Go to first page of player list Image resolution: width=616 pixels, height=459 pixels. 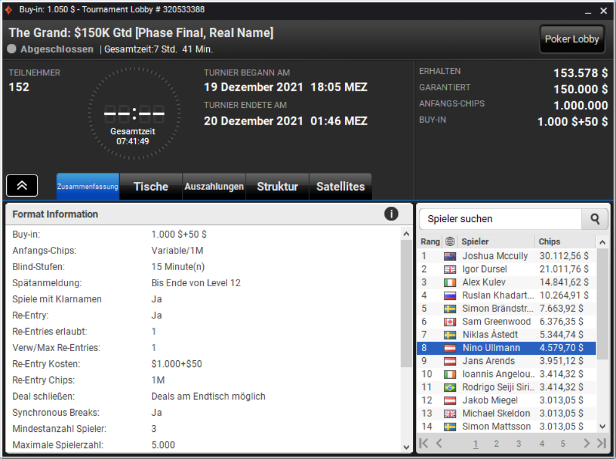(423, 444)
